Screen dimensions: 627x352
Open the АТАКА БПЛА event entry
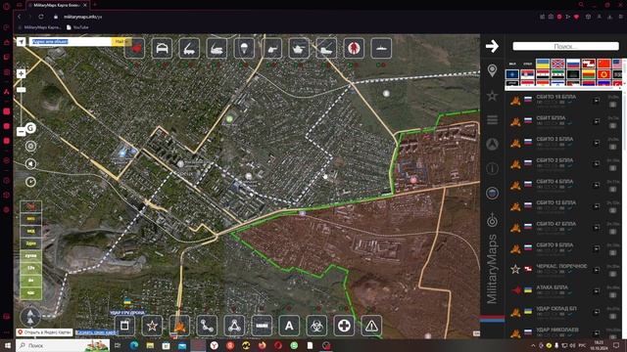pyautogui.click(x=552, y=287)
